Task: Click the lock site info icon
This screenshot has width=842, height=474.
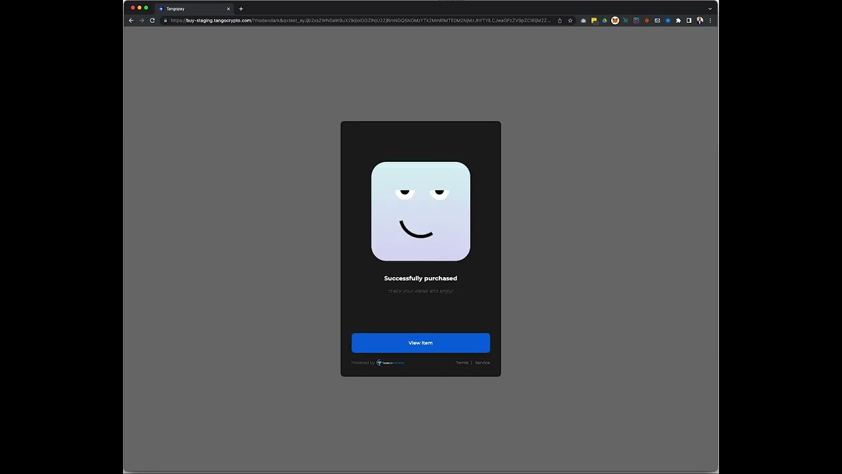Action: (x=165, y=20)
